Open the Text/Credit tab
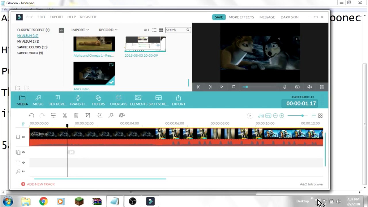Viewport: 368px width, 207px height. 58,100
